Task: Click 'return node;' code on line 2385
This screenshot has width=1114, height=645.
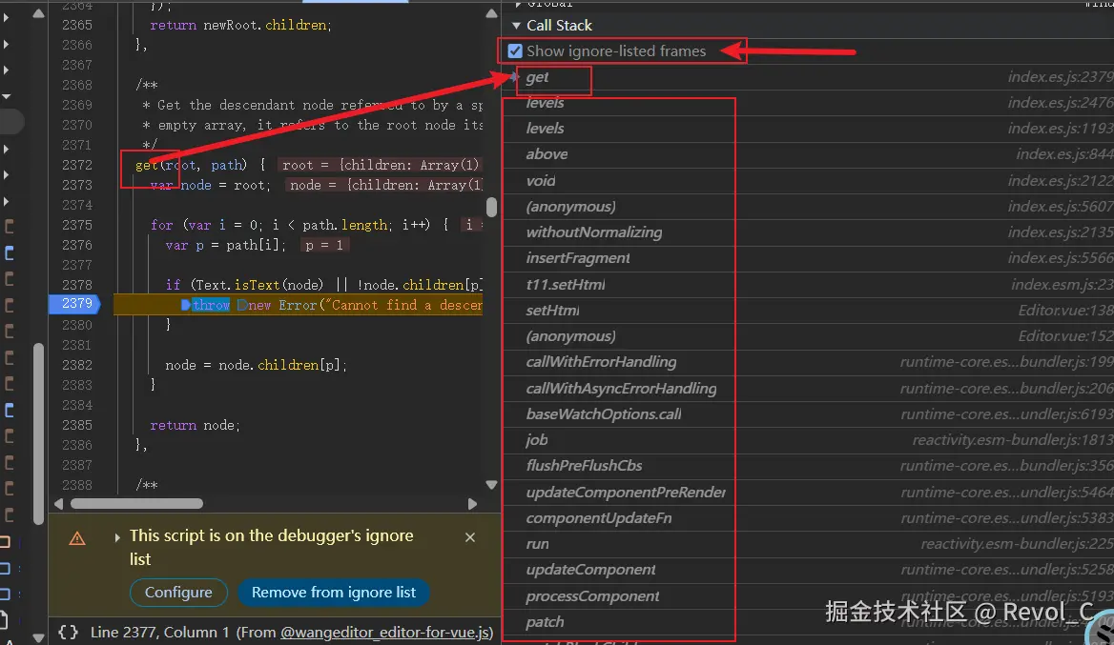Action: tap(195, 425)
